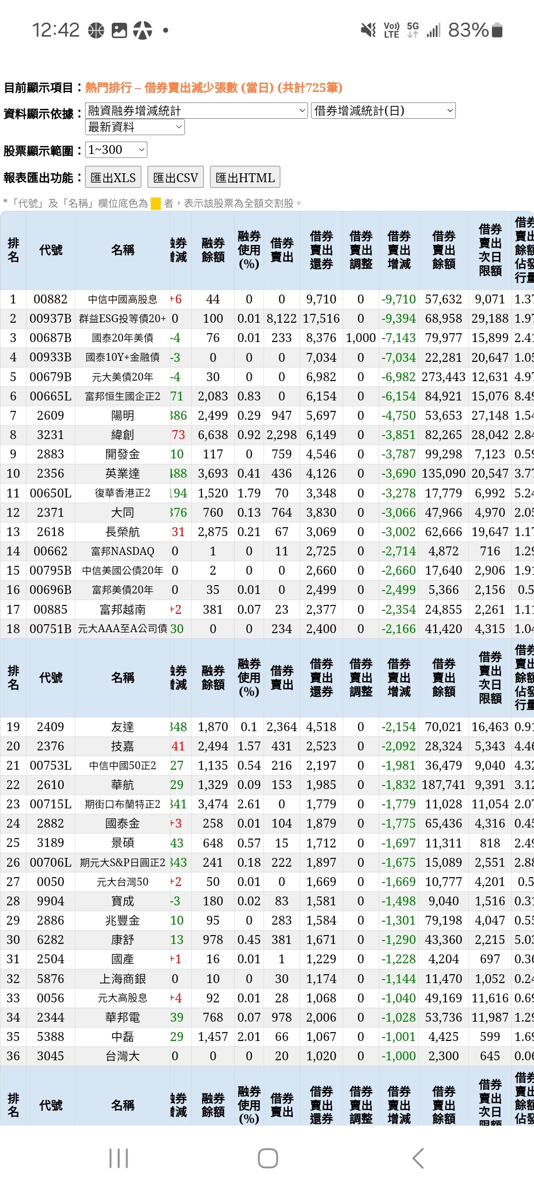Screen dimensions: 534x1188
Task: Sort by 借券賣出增減 in top header
Action: click(x=399, y=250)
